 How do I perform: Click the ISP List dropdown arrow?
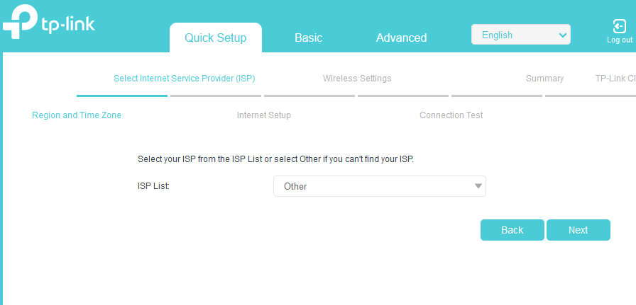point(478,186)
